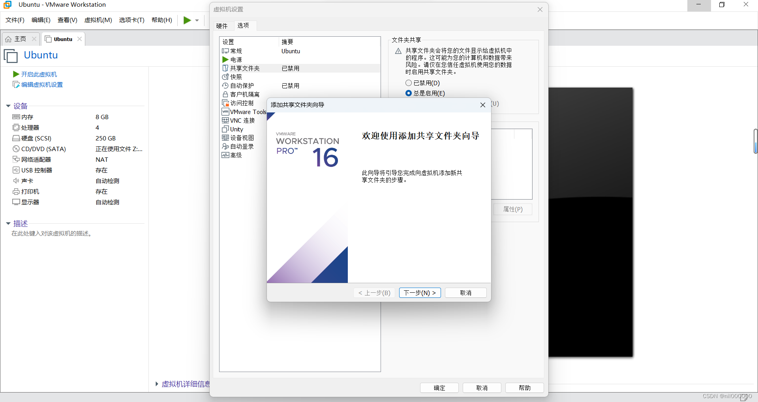The height and width of the screenshot is (402, 758).
Task: Select the 已禁用(D) radio button
Action: (409, 83)
